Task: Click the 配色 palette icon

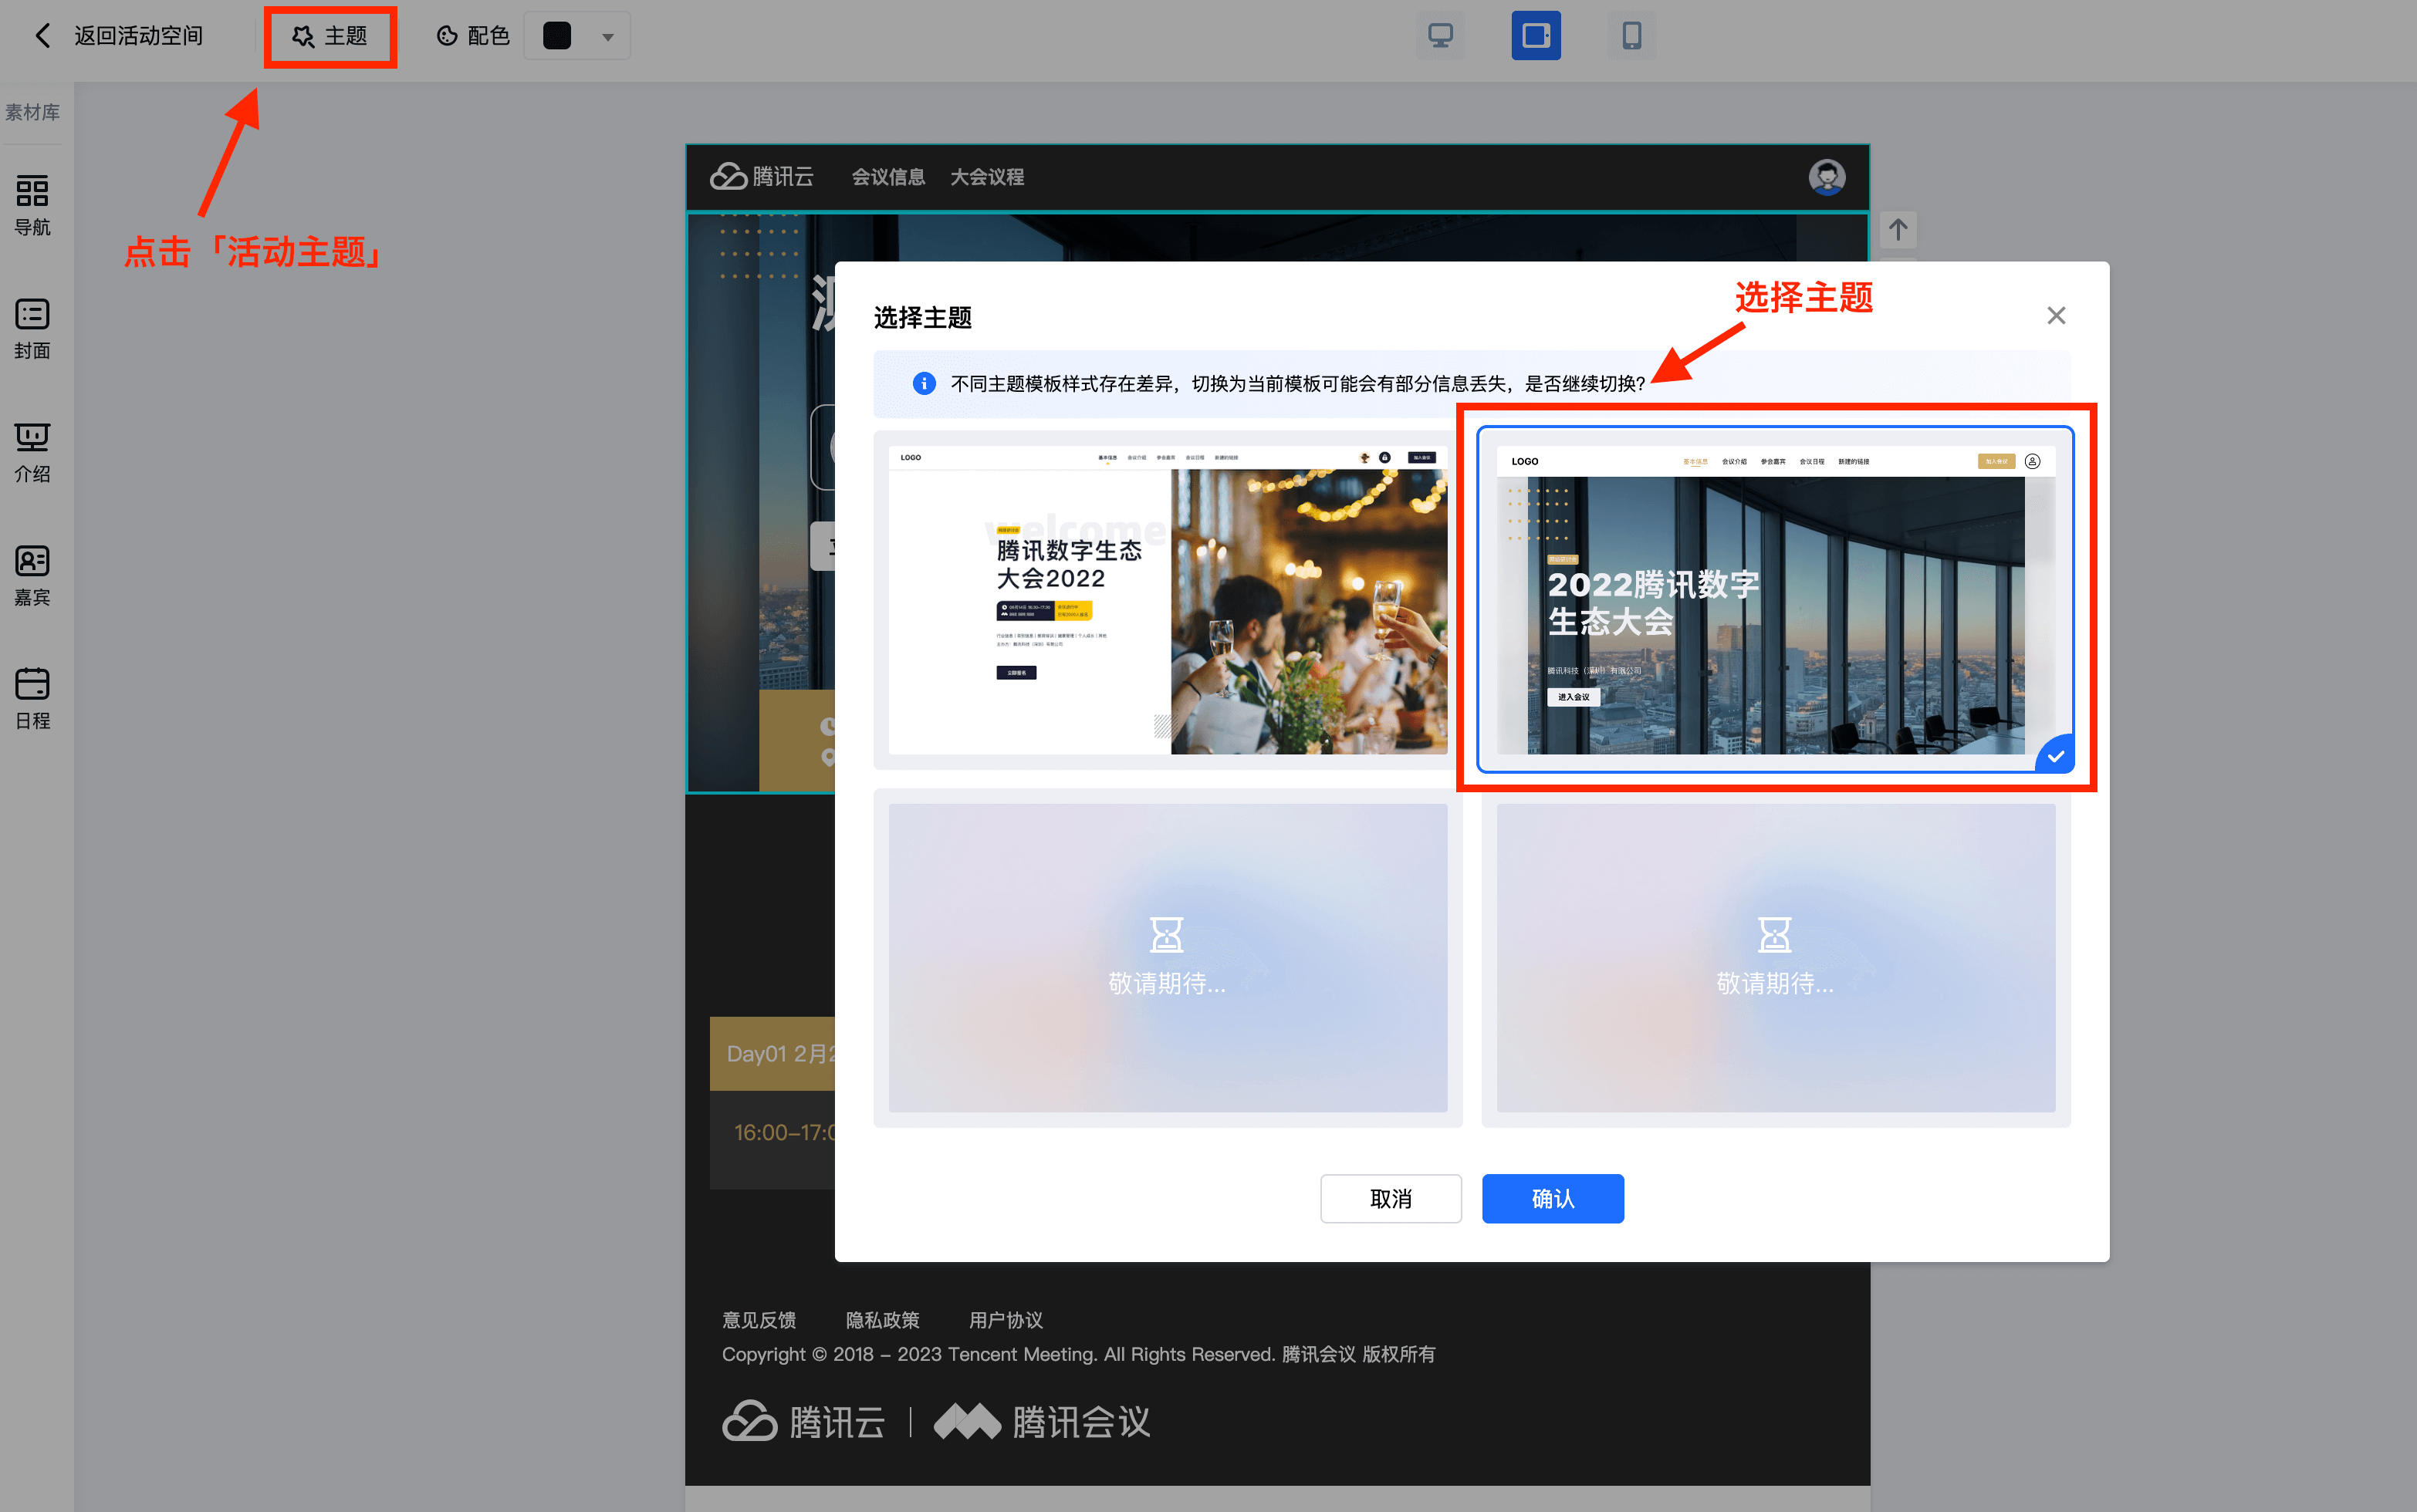Action: pos(447,36)
